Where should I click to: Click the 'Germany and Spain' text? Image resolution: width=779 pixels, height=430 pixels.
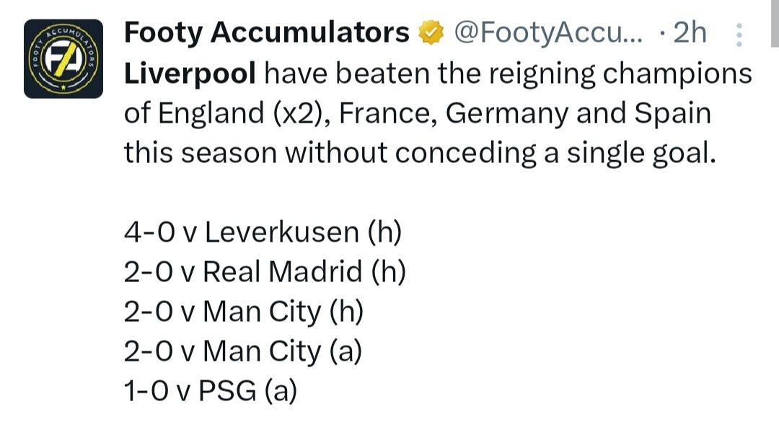578,114
